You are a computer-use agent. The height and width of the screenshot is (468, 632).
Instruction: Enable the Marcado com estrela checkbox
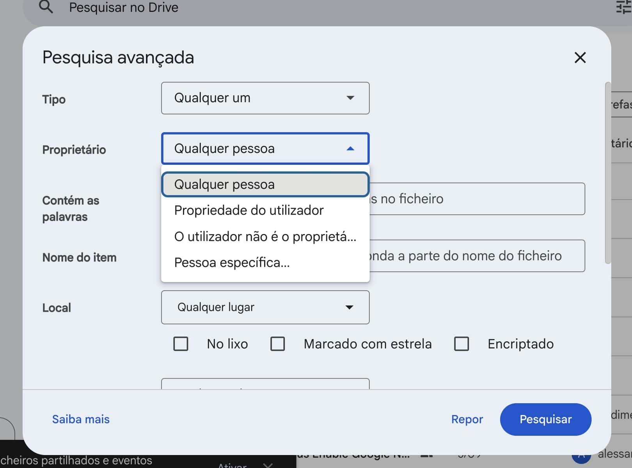point(277,344)
